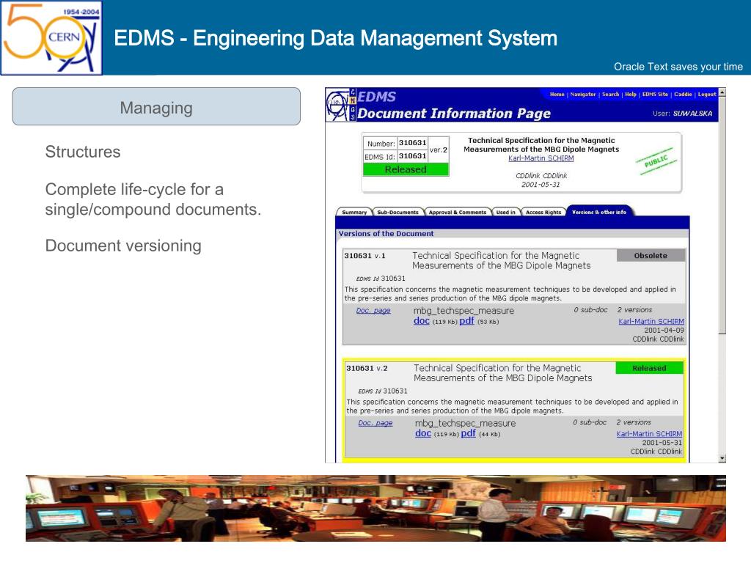Viewport: 751px width, 563px height.
Task: Open the Help link
Action: pos(631,95)
